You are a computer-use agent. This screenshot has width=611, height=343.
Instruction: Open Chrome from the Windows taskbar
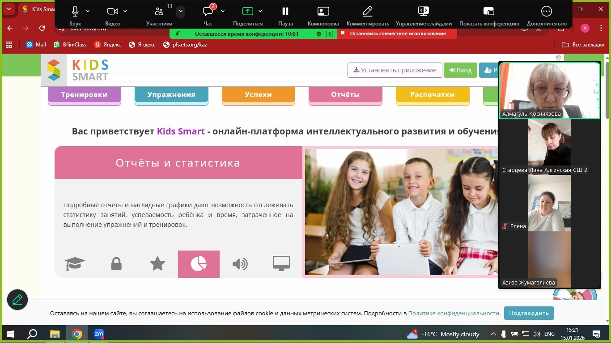[x=77, y=334]
